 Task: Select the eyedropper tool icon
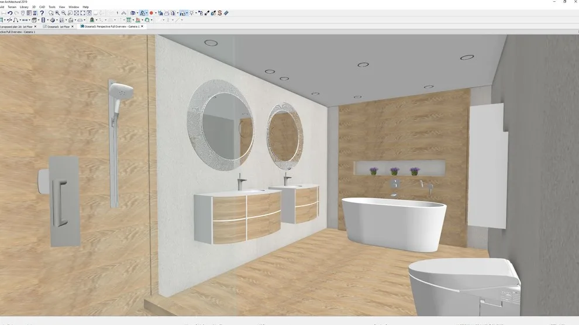(207, 13)
